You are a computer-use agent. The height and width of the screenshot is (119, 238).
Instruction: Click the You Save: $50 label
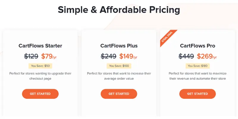[40, 66]
